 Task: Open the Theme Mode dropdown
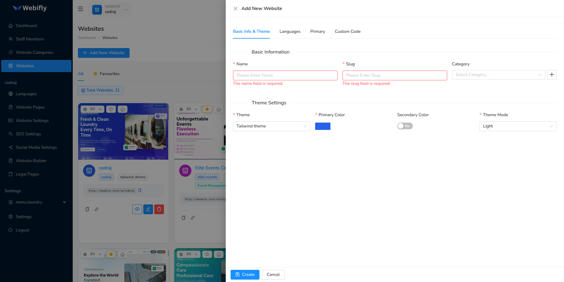pos(518,126)
